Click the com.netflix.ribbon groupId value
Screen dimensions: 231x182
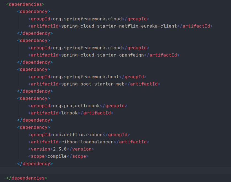coord(78,135)
